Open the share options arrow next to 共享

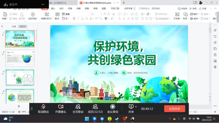136,107
